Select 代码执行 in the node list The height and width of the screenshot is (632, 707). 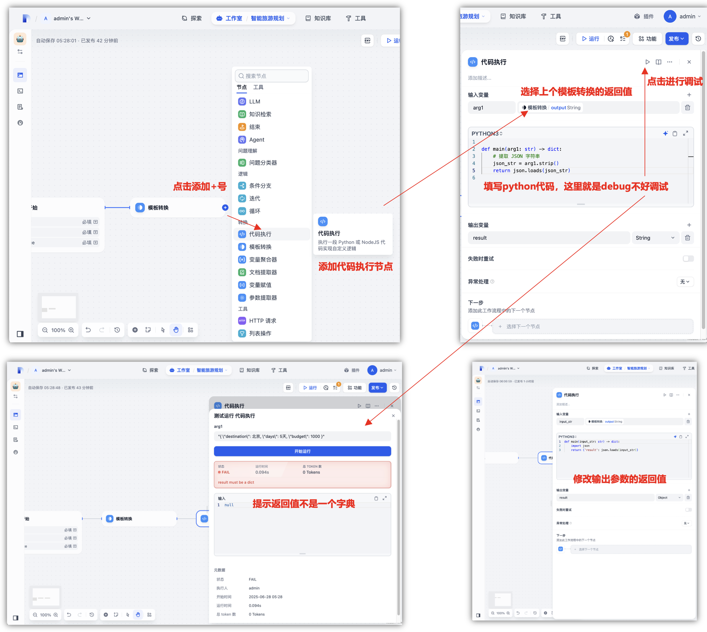tap(260, 234)
